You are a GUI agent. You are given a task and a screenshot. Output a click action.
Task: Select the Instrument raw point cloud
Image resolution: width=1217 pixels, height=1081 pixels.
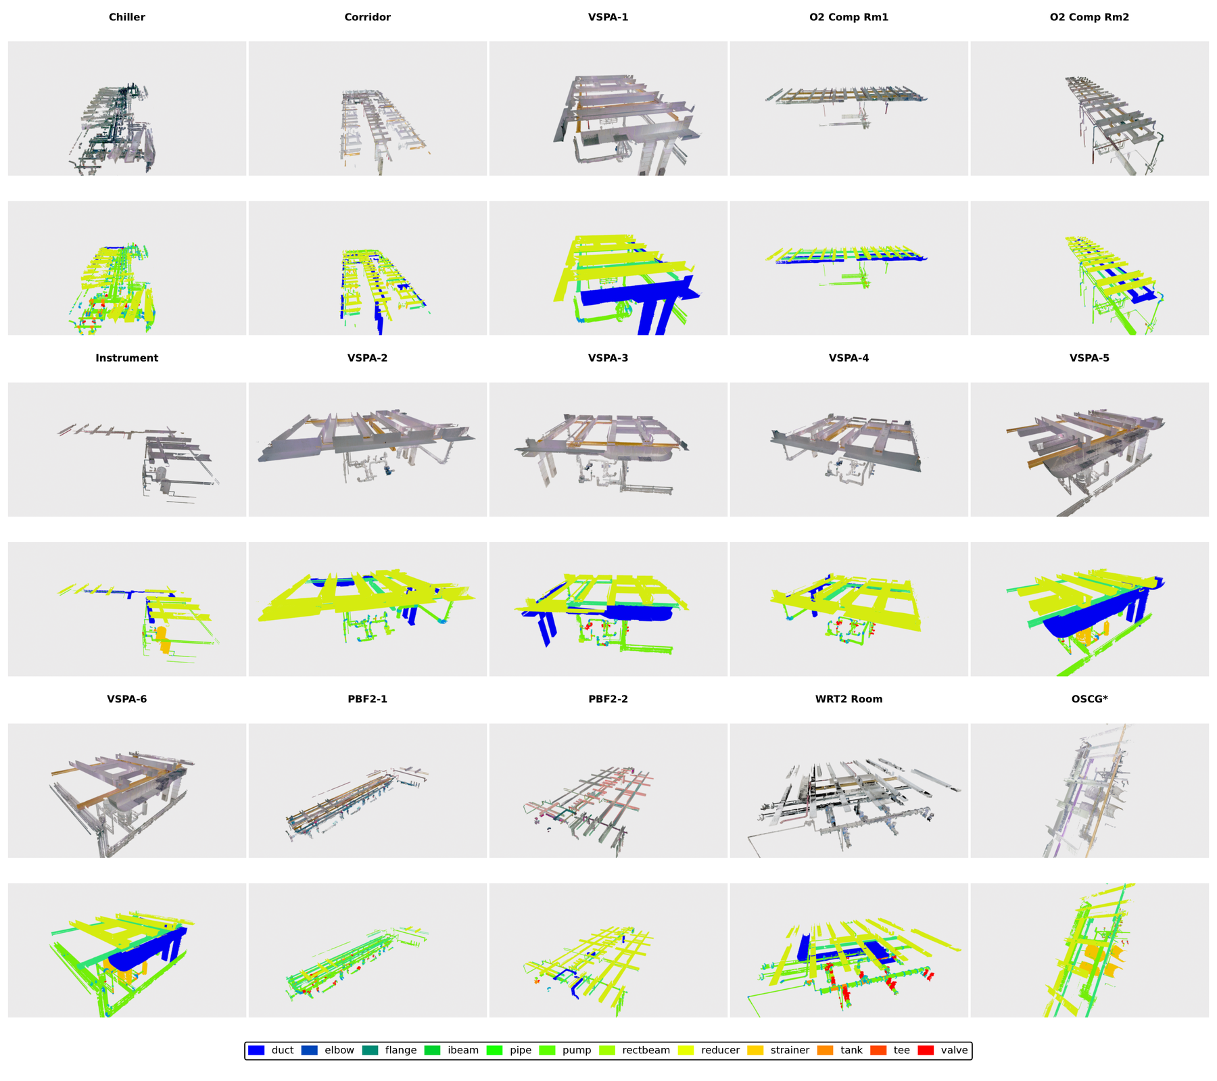[127, 450]
